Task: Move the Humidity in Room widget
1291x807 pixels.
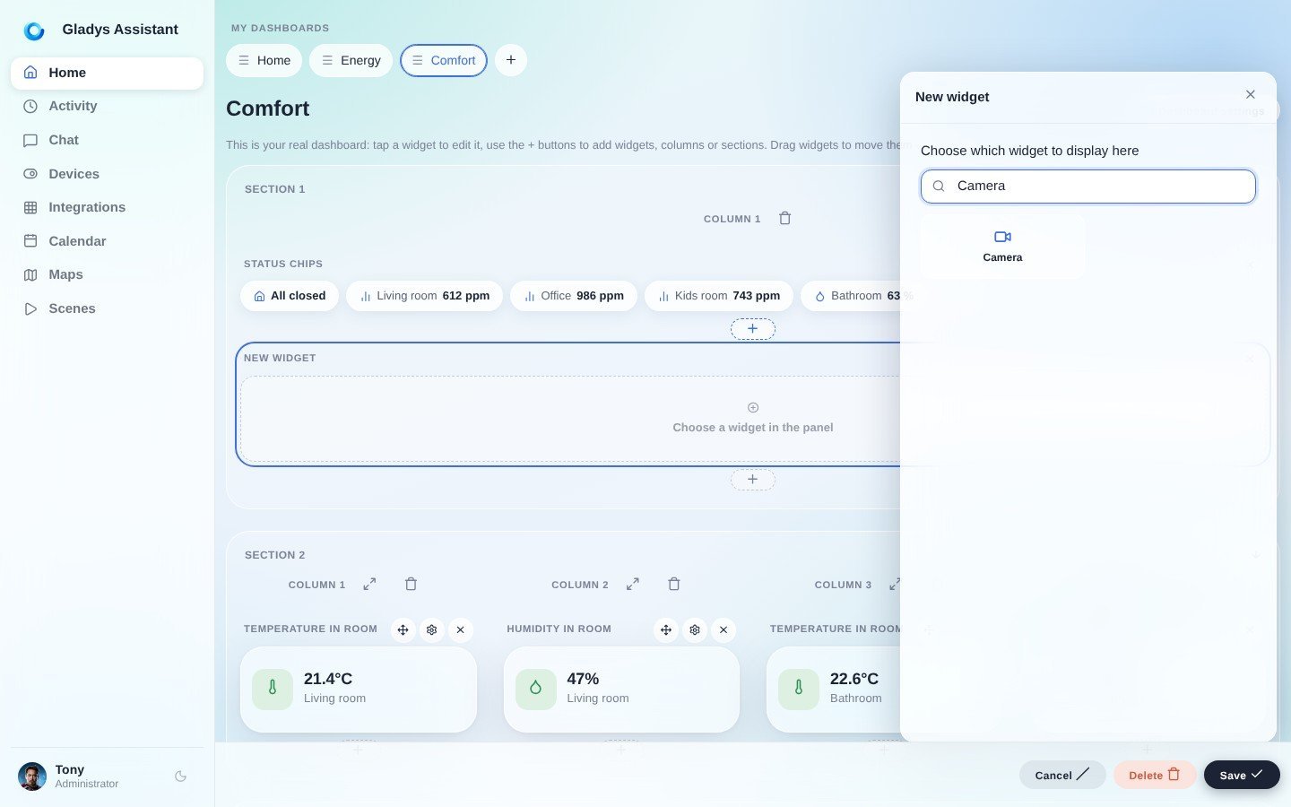Action: click(x=666, y=630)
